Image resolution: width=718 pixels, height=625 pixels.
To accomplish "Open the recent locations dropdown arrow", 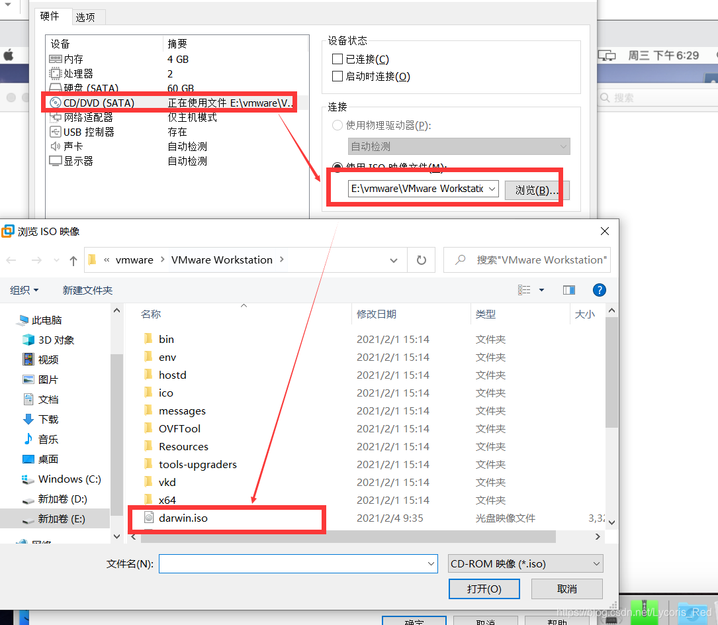I will coord(56,260).
